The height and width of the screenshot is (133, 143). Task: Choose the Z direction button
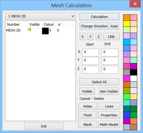click(98, 36)
